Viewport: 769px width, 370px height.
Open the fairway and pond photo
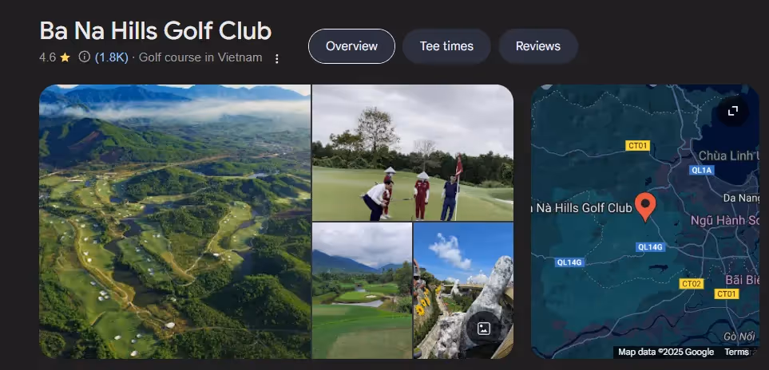click(362, 291)
